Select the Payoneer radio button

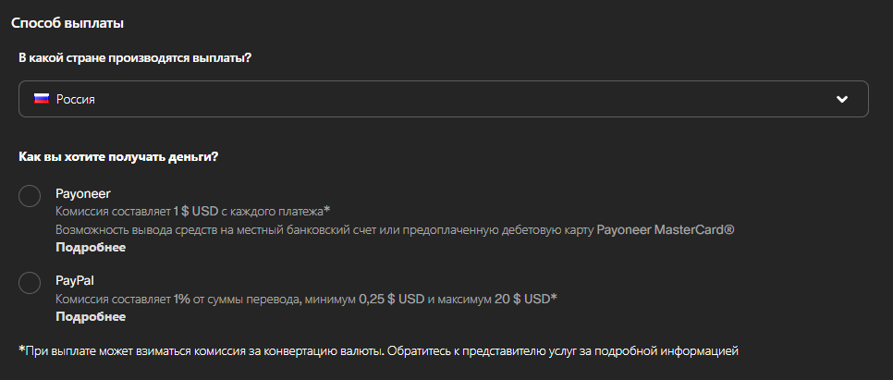pyautogui.click(x=30, y=196)
